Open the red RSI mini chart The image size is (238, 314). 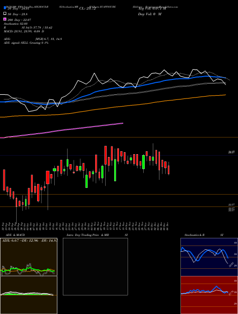[209, 295]
